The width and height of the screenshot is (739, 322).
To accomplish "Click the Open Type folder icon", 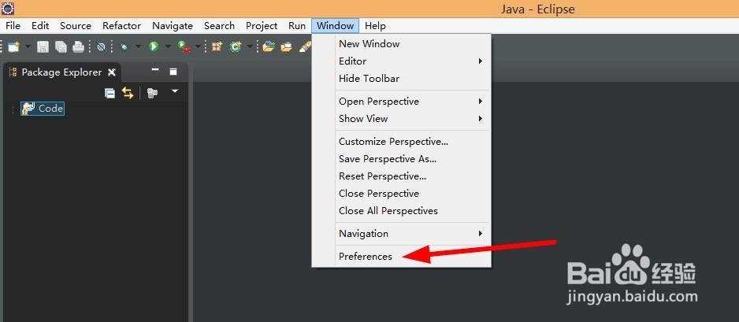I will (269, 46).
